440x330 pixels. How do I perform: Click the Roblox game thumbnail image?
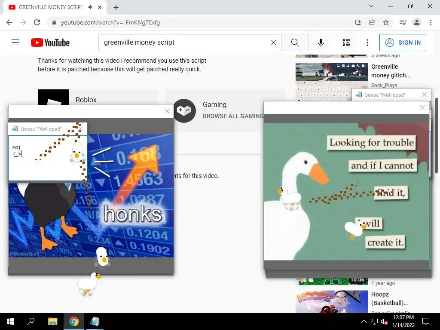click(x=53, y=98)
